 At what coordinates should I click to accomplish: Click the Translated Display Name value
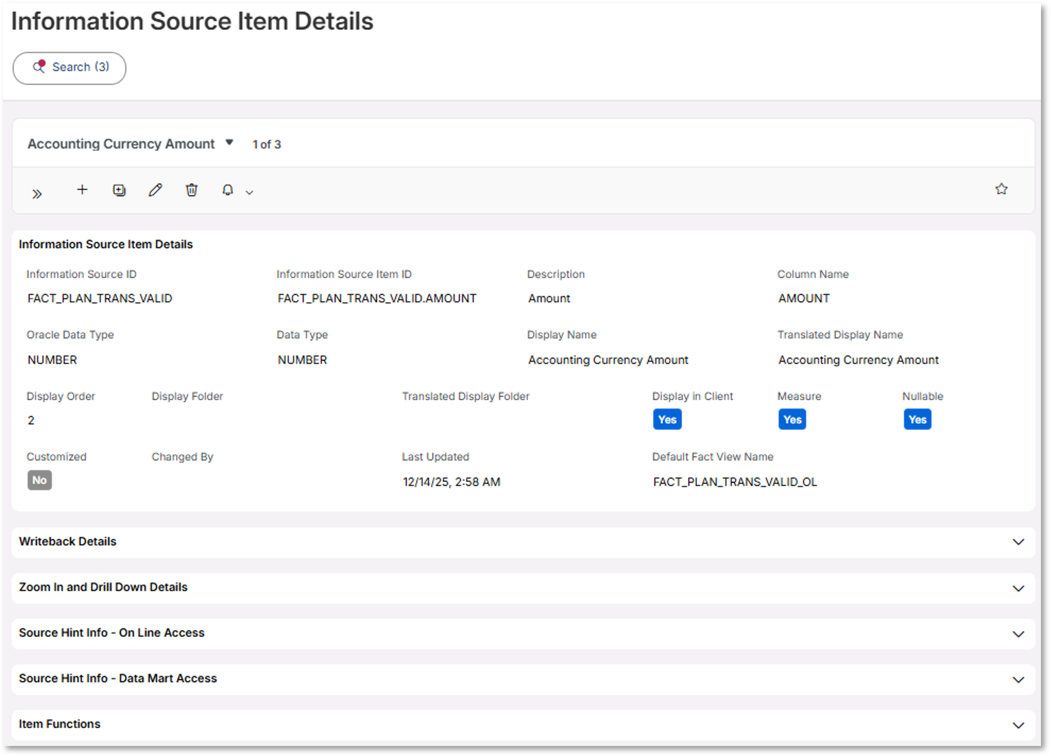(858, 360)
